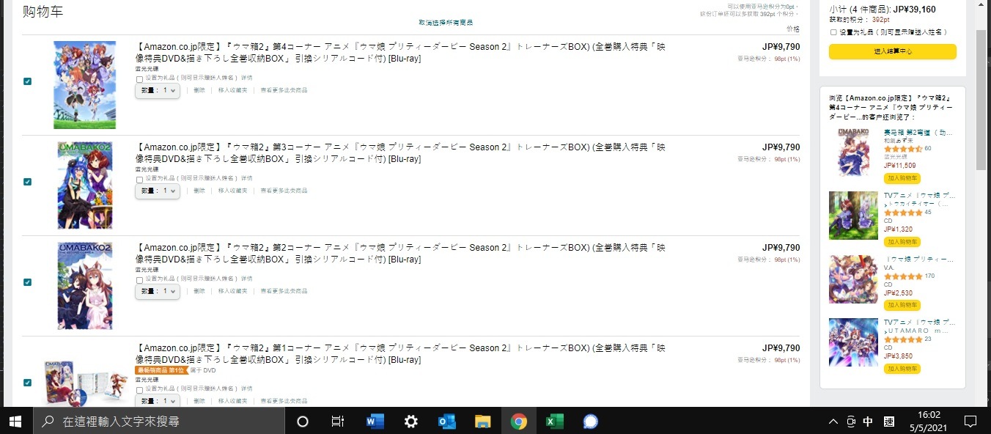991x434 pixels.
Task: Delete the 第3コーナー item from cart
Action: (x=199, y=191)
